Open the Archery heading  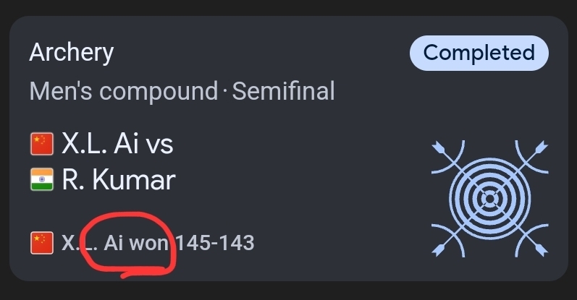72,53
